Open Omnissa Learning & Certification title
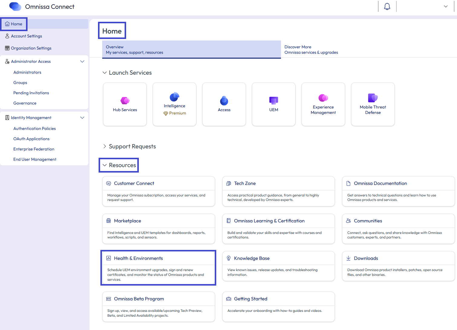Image resolution: width=457 pixels, height=330 pixels. coord(269,221)
